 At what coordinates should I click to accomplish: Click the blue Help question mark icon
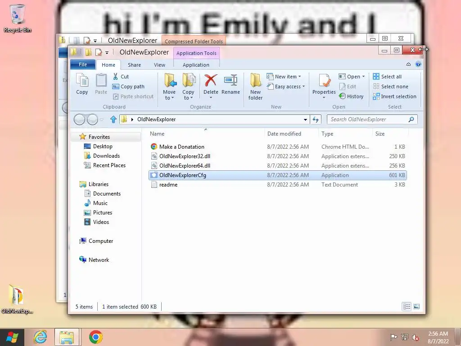pyautogui.click(x=418, y=64)
